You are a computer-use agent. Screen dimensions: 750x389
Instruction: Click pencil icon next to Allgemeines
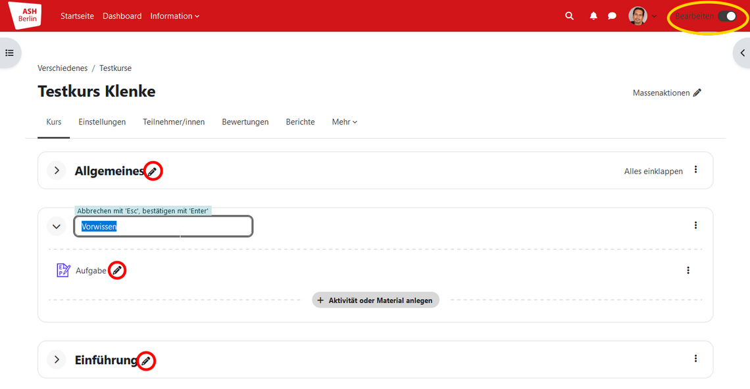[153, 172]
